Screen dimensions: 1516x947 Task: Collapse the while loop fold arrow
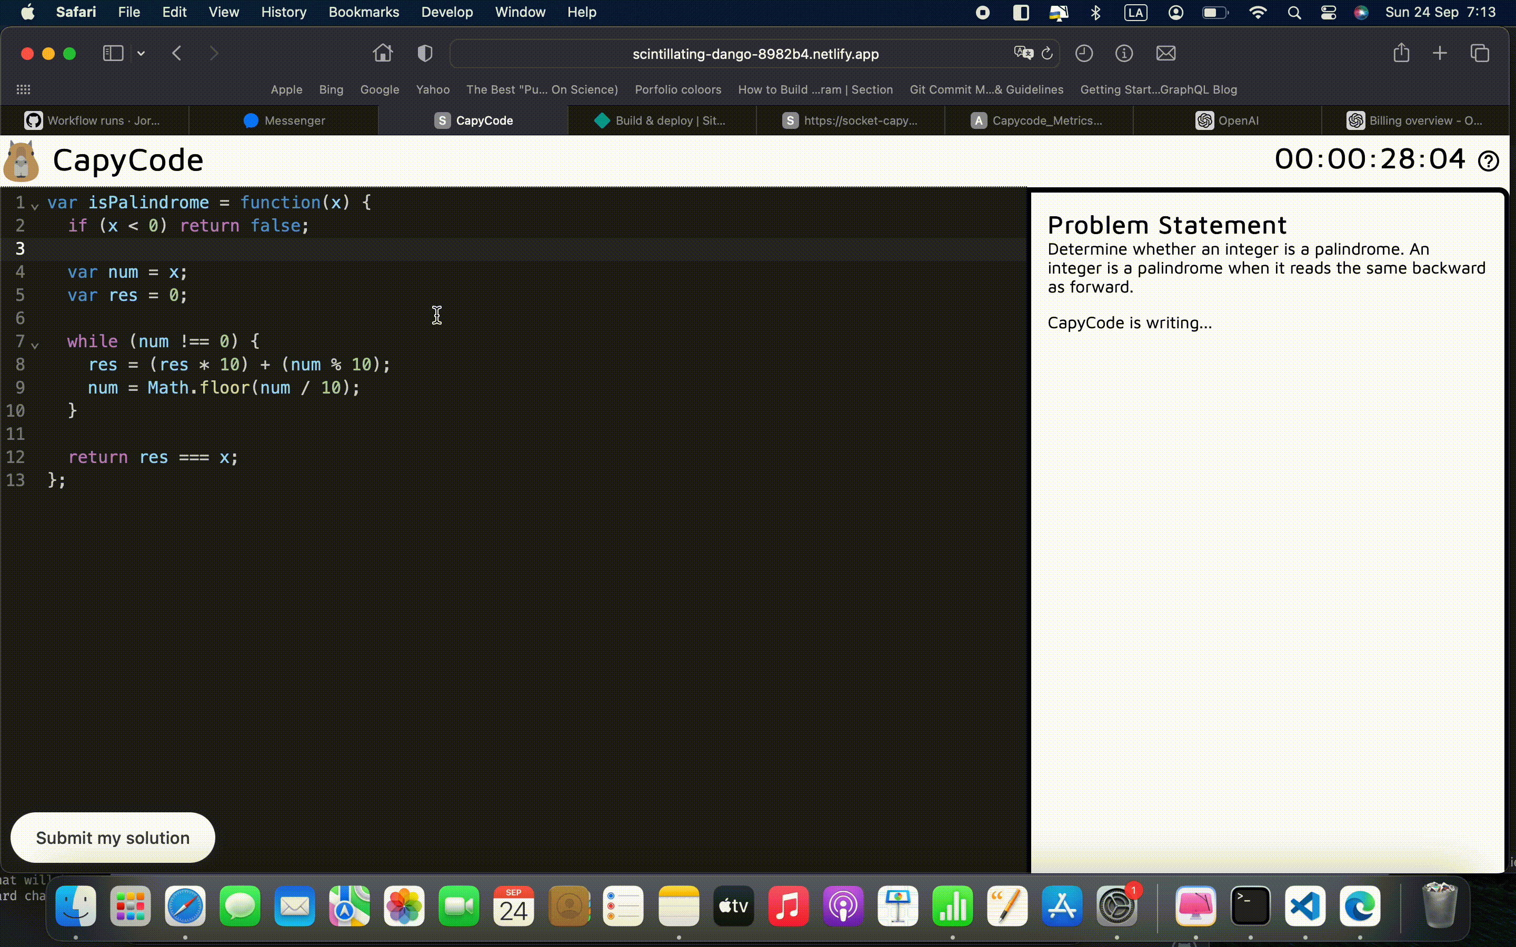[35, 345]
